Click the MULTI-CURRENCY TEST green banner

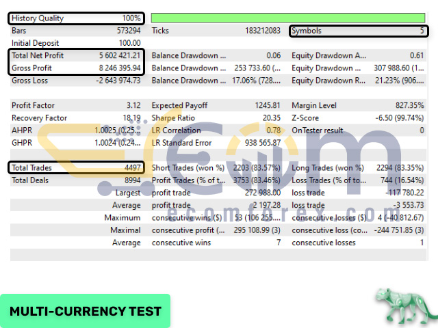tap(85, 311)
